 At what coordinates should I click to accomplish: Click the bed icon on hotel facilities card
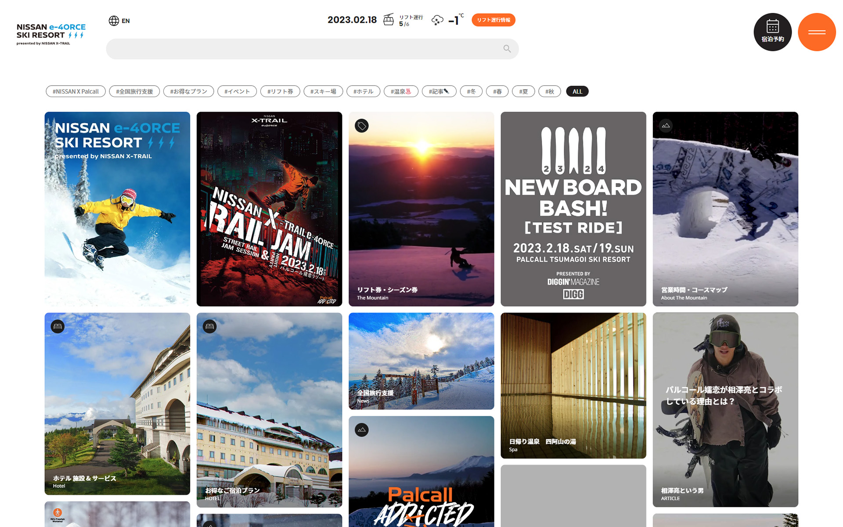point(58,326)
